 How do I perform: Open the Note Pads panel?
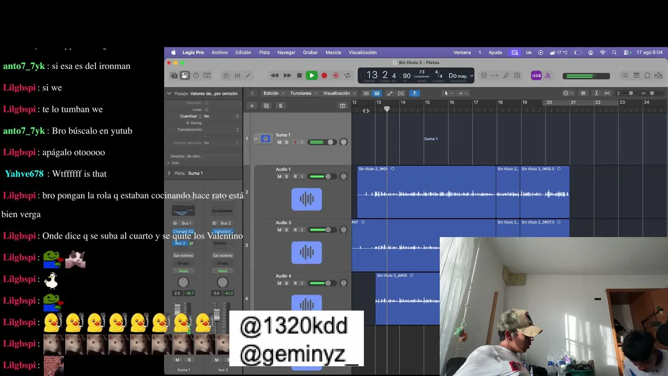636,76
